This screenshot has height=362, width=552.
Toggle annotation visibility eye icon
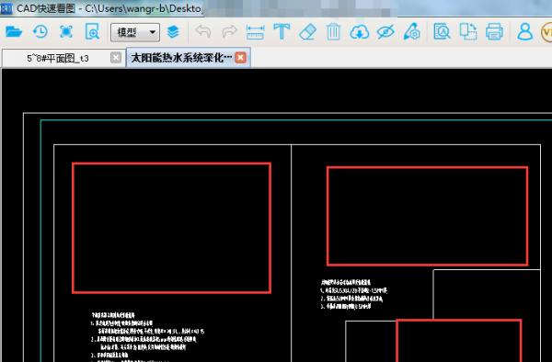click(385, 32)
